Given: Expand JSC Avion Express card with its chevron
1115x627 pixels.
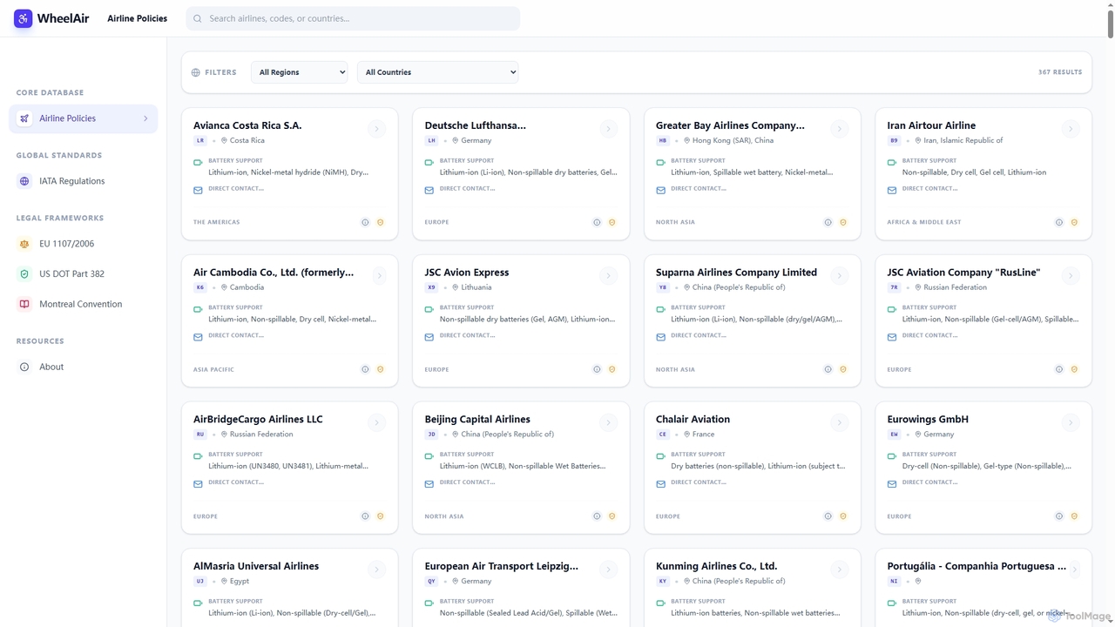Looking at the screenshot, I should point(608,276).
